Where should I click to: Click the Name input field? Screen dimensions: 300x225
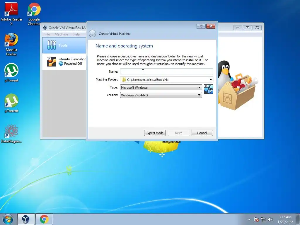(166, 71)
